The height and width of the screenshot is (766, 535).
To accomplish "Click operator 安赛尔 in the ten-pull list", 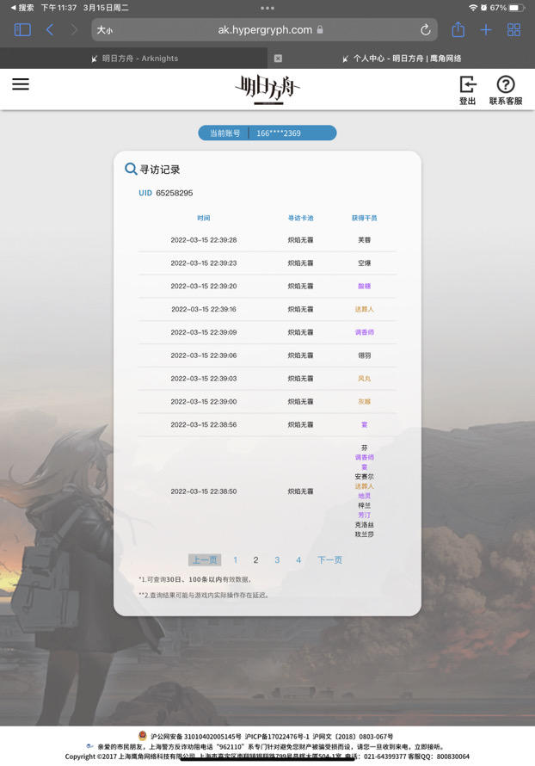I will pos(364,476).
